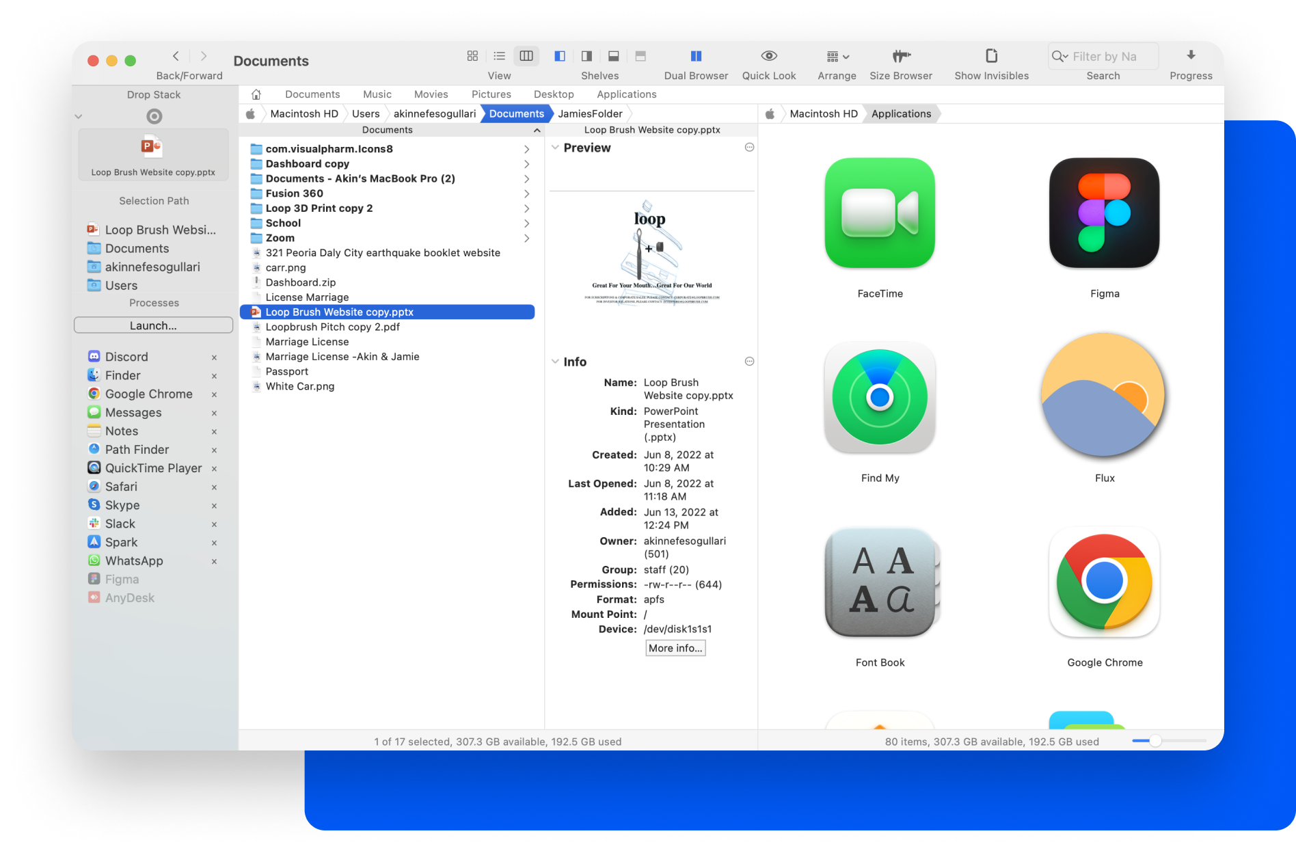
Task: Switch to list view
Action: tap(500, 56)
